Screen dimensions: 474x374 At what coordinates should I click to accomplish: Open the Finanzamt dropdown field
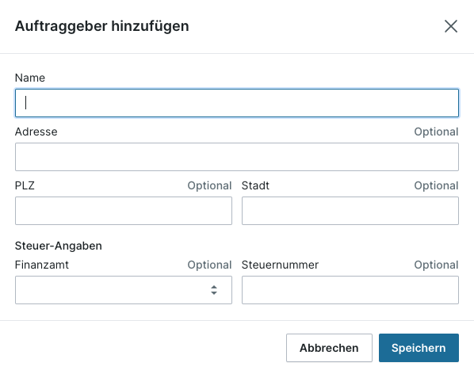click(x=124, y=290)
